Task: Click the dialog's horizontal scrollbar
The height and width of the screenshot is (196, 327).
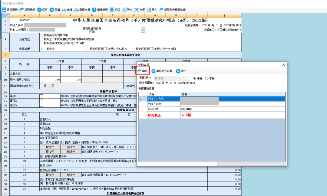Action: [250, 164]
